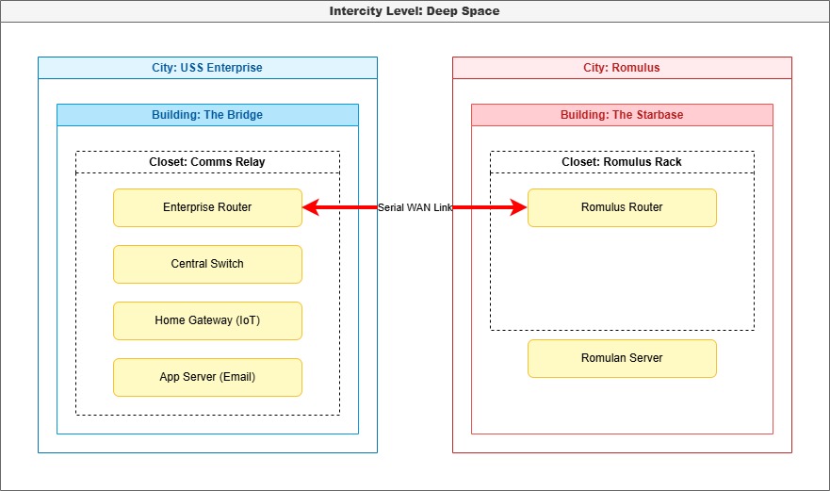Click the Home Gateway (IoT) node

207,320
